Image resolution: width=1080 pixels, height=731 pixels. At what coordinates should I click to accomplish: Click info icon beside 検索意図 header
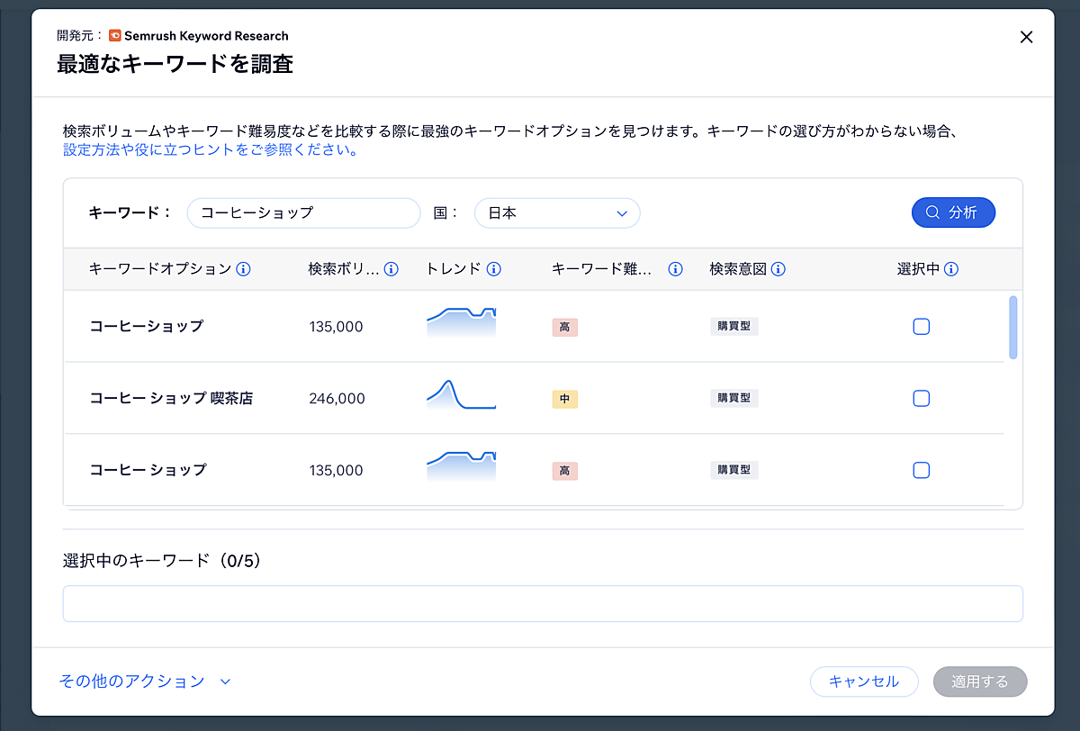tap(778, 269)
